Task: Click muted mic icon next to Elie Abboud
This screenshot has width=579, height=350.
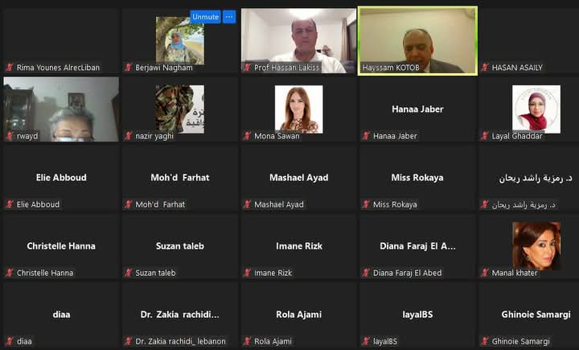Action: [x=10, y=204]
